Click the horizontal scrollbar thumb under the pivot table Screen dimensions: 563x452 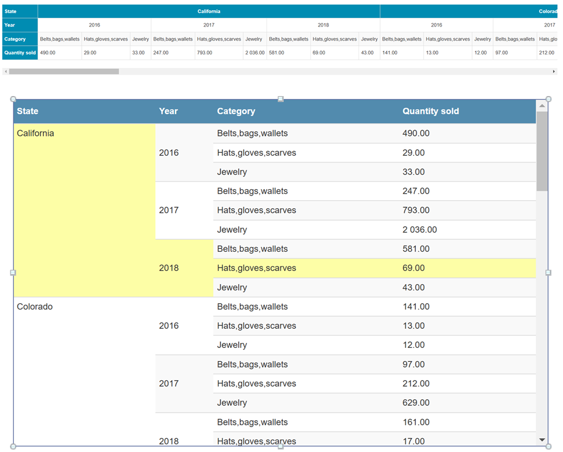click(64, 72)
